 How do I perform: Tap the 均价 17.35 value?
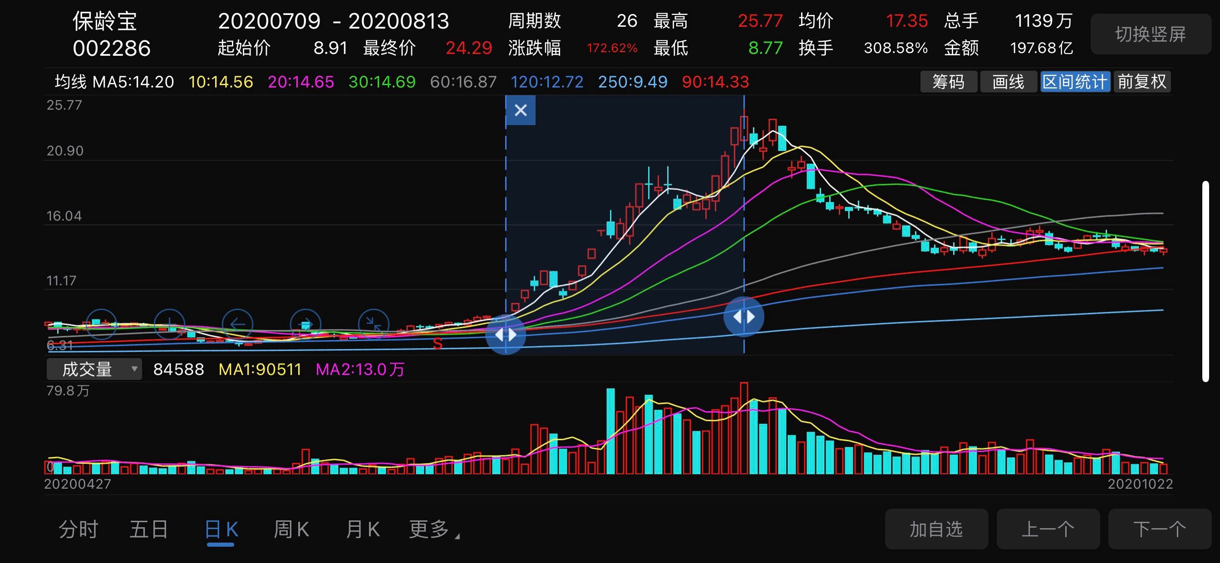pos(906,21)
